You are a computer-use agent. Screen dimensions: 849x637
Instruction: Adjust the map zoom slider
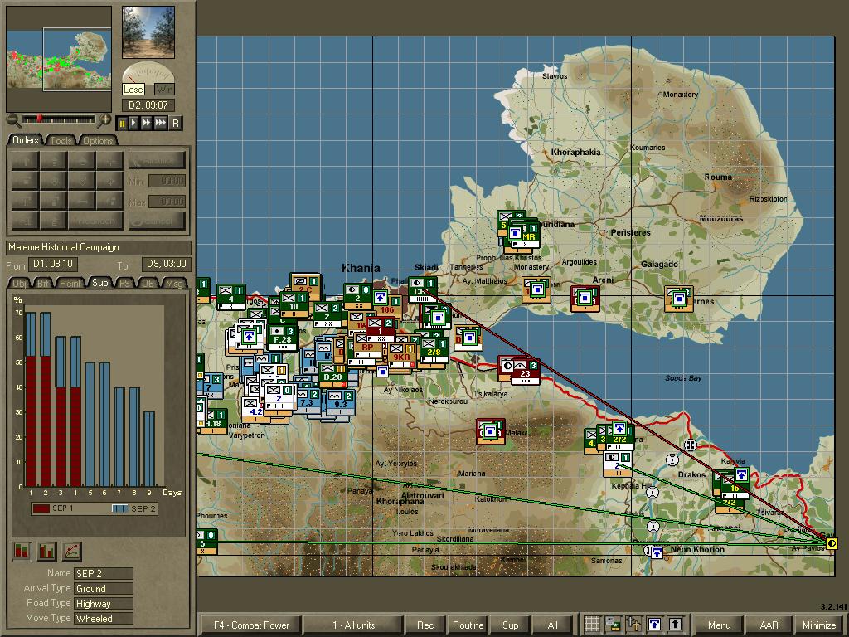coord(60,119)
